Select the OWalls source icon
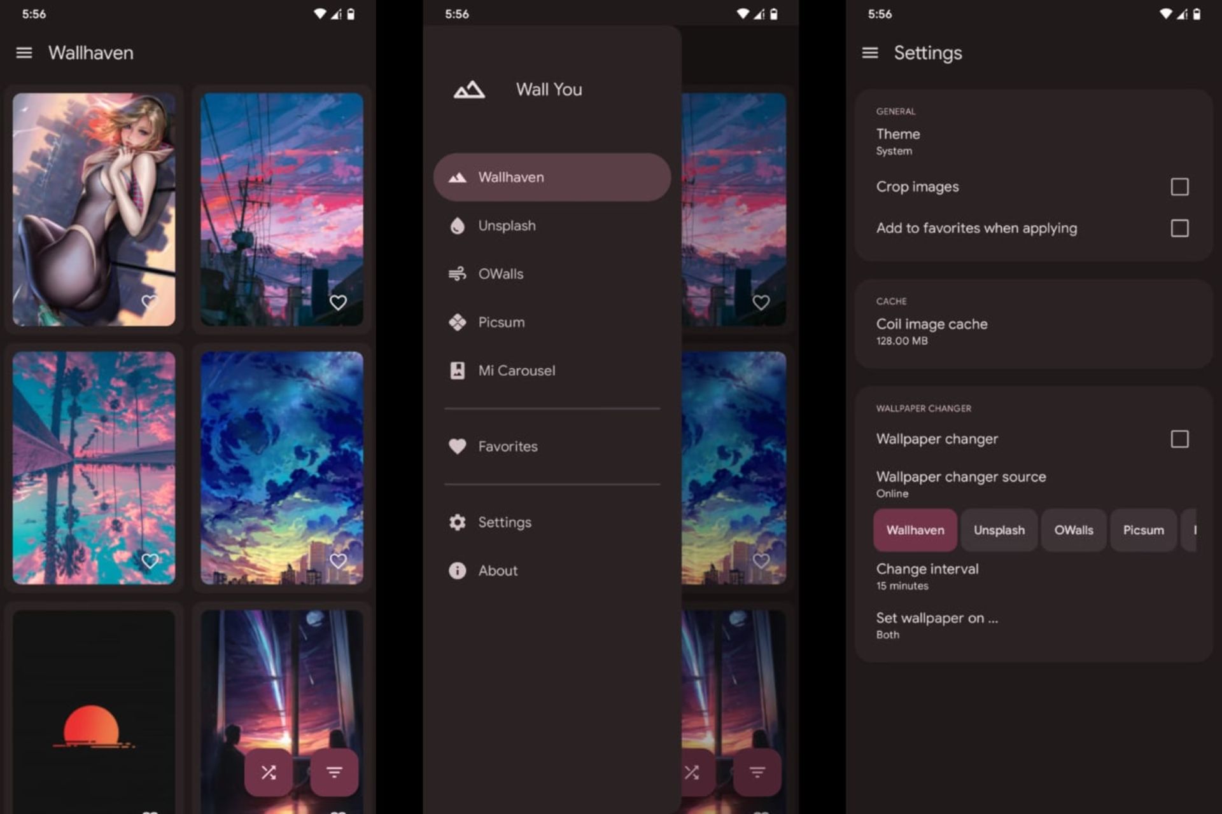Screen dimensions: 1222x814 point(456,273)
